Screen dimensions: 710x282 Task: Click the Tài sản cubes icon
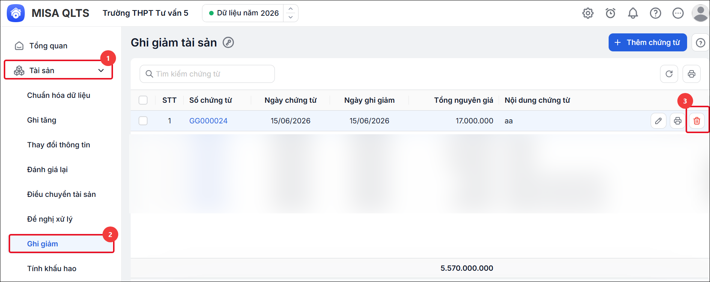click(19, 70)
